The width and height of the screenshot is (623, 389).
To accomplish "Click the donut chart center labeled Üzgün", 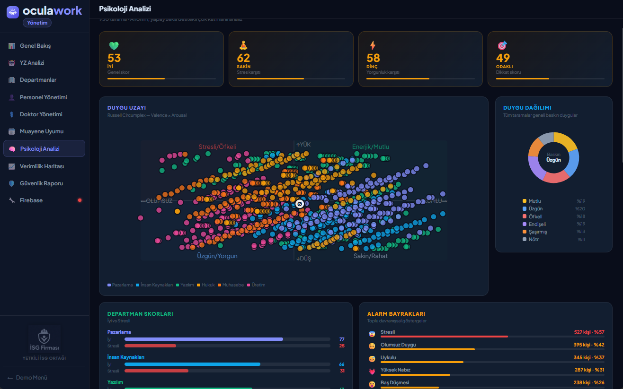I will 553,157.
